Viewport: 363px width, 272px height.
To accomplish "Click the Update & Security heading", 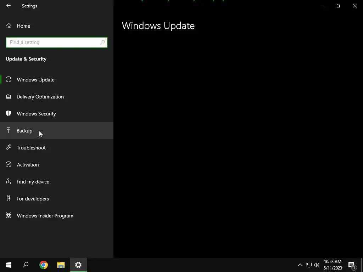I will coord(26,59).
